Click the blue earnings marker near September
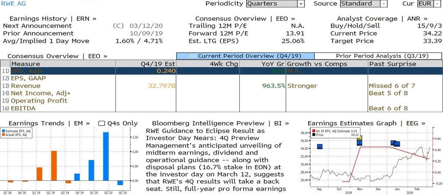443x195 pixels. [320, 146]
